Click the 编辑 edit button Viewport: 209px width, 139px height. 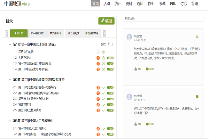coord(106,21)
